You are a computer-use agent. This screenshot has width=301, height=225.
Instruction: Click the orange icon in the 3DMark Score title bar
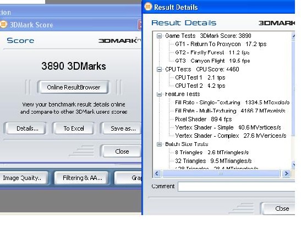(x=3, y=25)
